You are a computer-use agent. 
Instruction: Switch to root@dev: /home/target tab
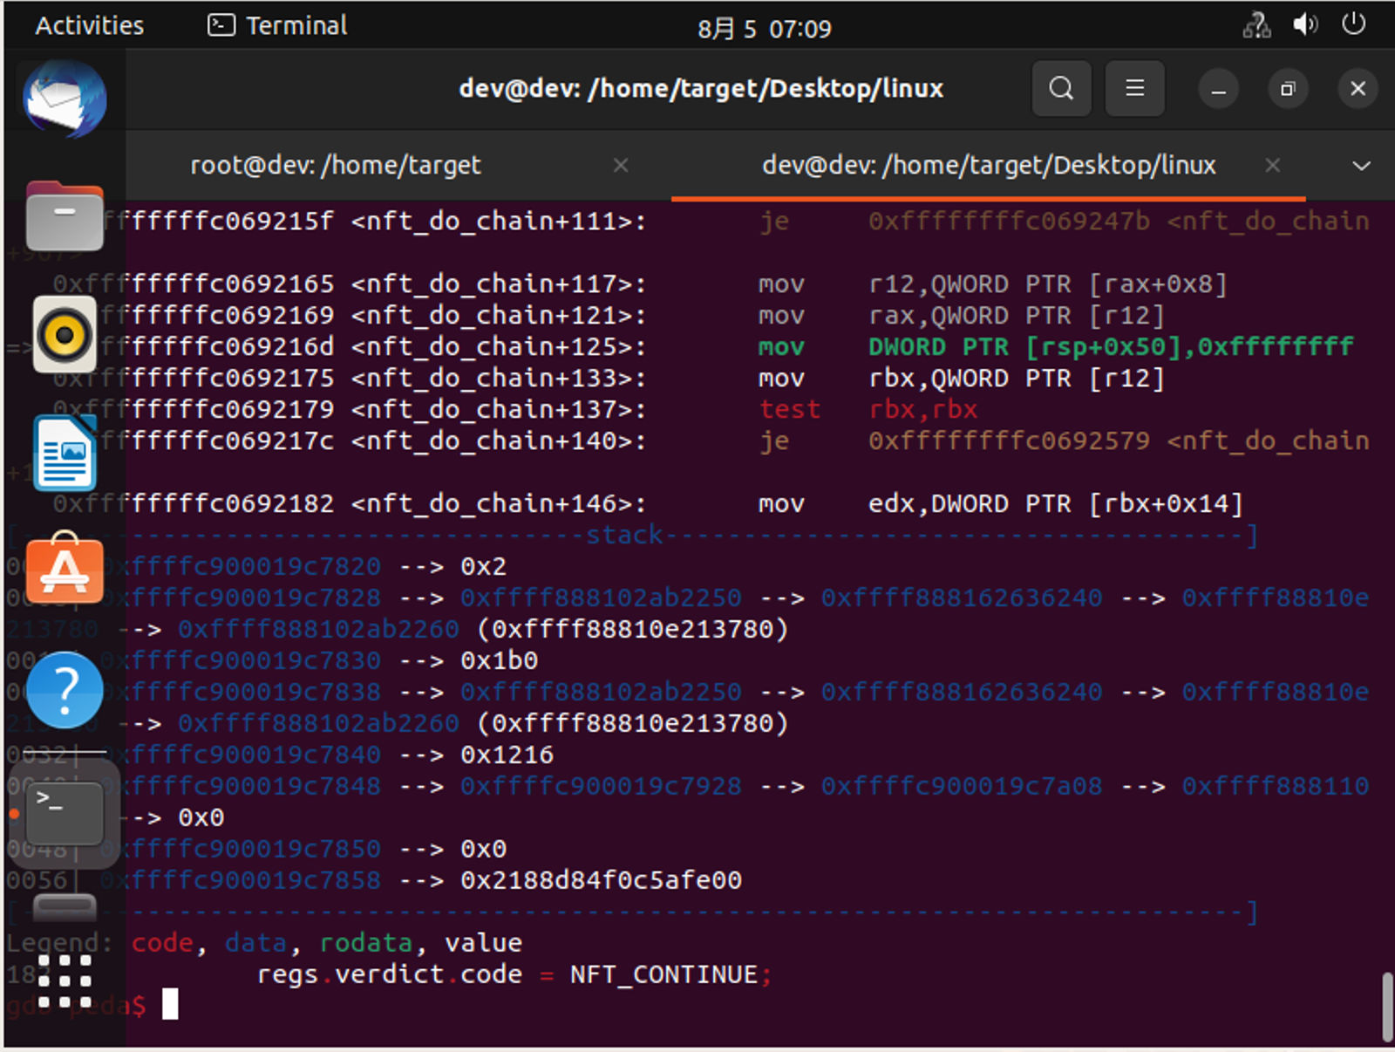click(x=336, y=166)
